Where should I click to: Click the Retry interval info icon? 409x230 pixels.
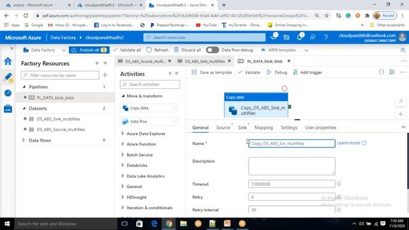[x=339, y=210]
